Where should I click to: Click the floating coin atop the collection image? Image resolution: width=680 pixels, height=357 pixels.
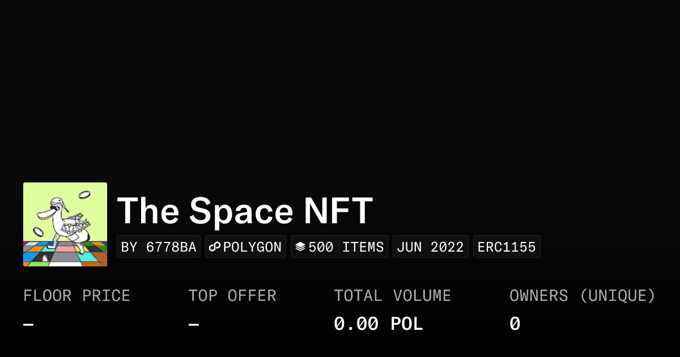click(85, 194)
